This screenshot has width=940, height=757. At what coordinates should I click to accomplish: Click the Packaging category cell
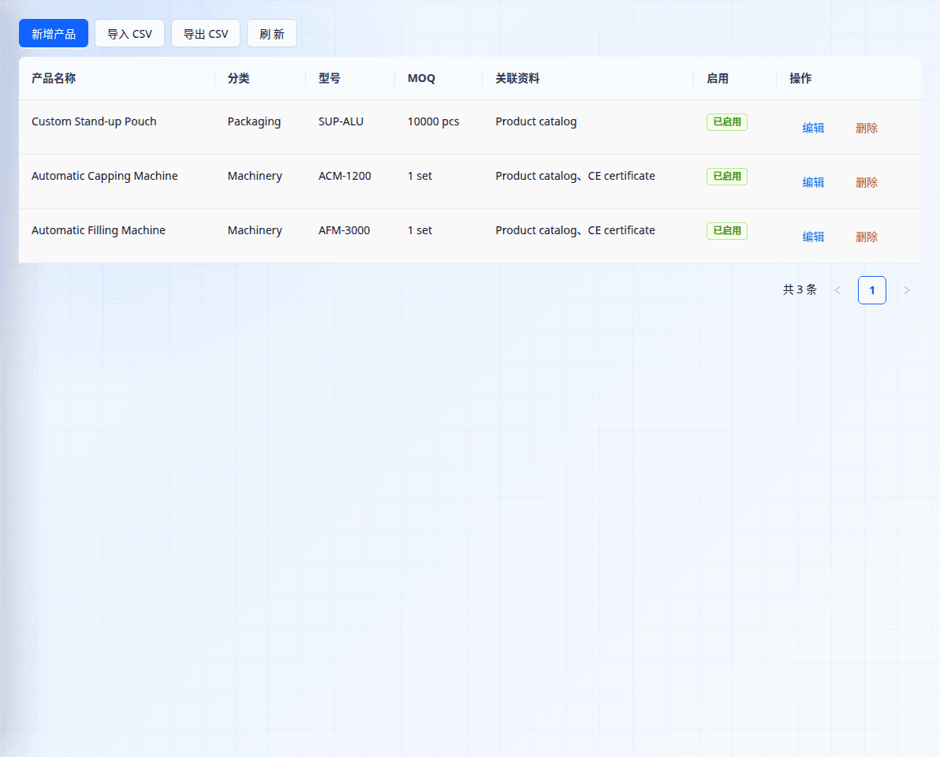tap(260, 127)
